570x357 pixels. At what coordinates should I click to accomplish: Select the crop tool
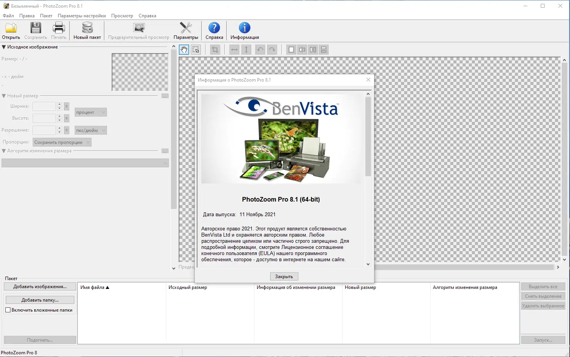click(x=215, y=50)
